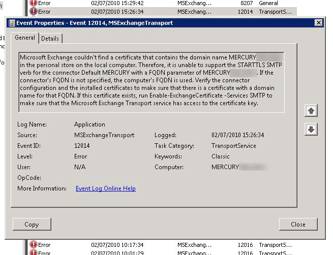
Task: Open the Event Log Online Help link
Action: (106, 188)
